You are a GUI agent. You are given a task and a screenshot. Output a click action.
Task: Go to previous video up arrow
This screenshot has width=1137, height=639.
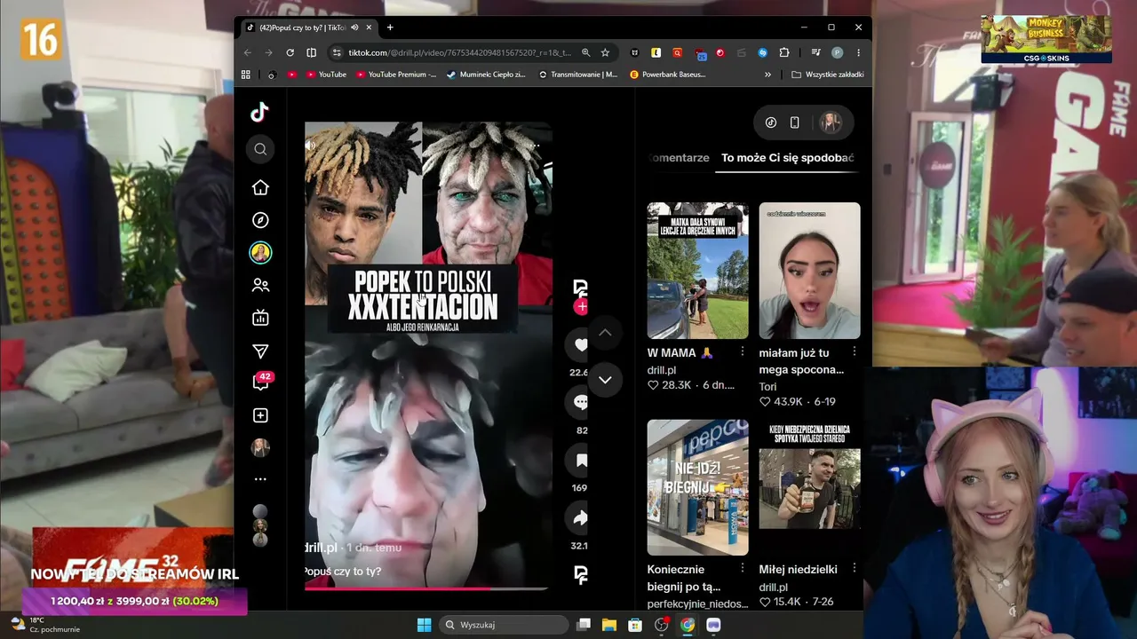605,333
